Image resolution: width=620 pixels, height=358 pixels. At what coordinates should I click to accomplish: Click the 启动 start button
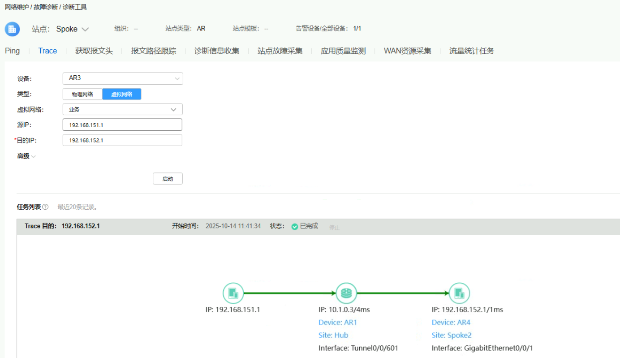point(168,179)
